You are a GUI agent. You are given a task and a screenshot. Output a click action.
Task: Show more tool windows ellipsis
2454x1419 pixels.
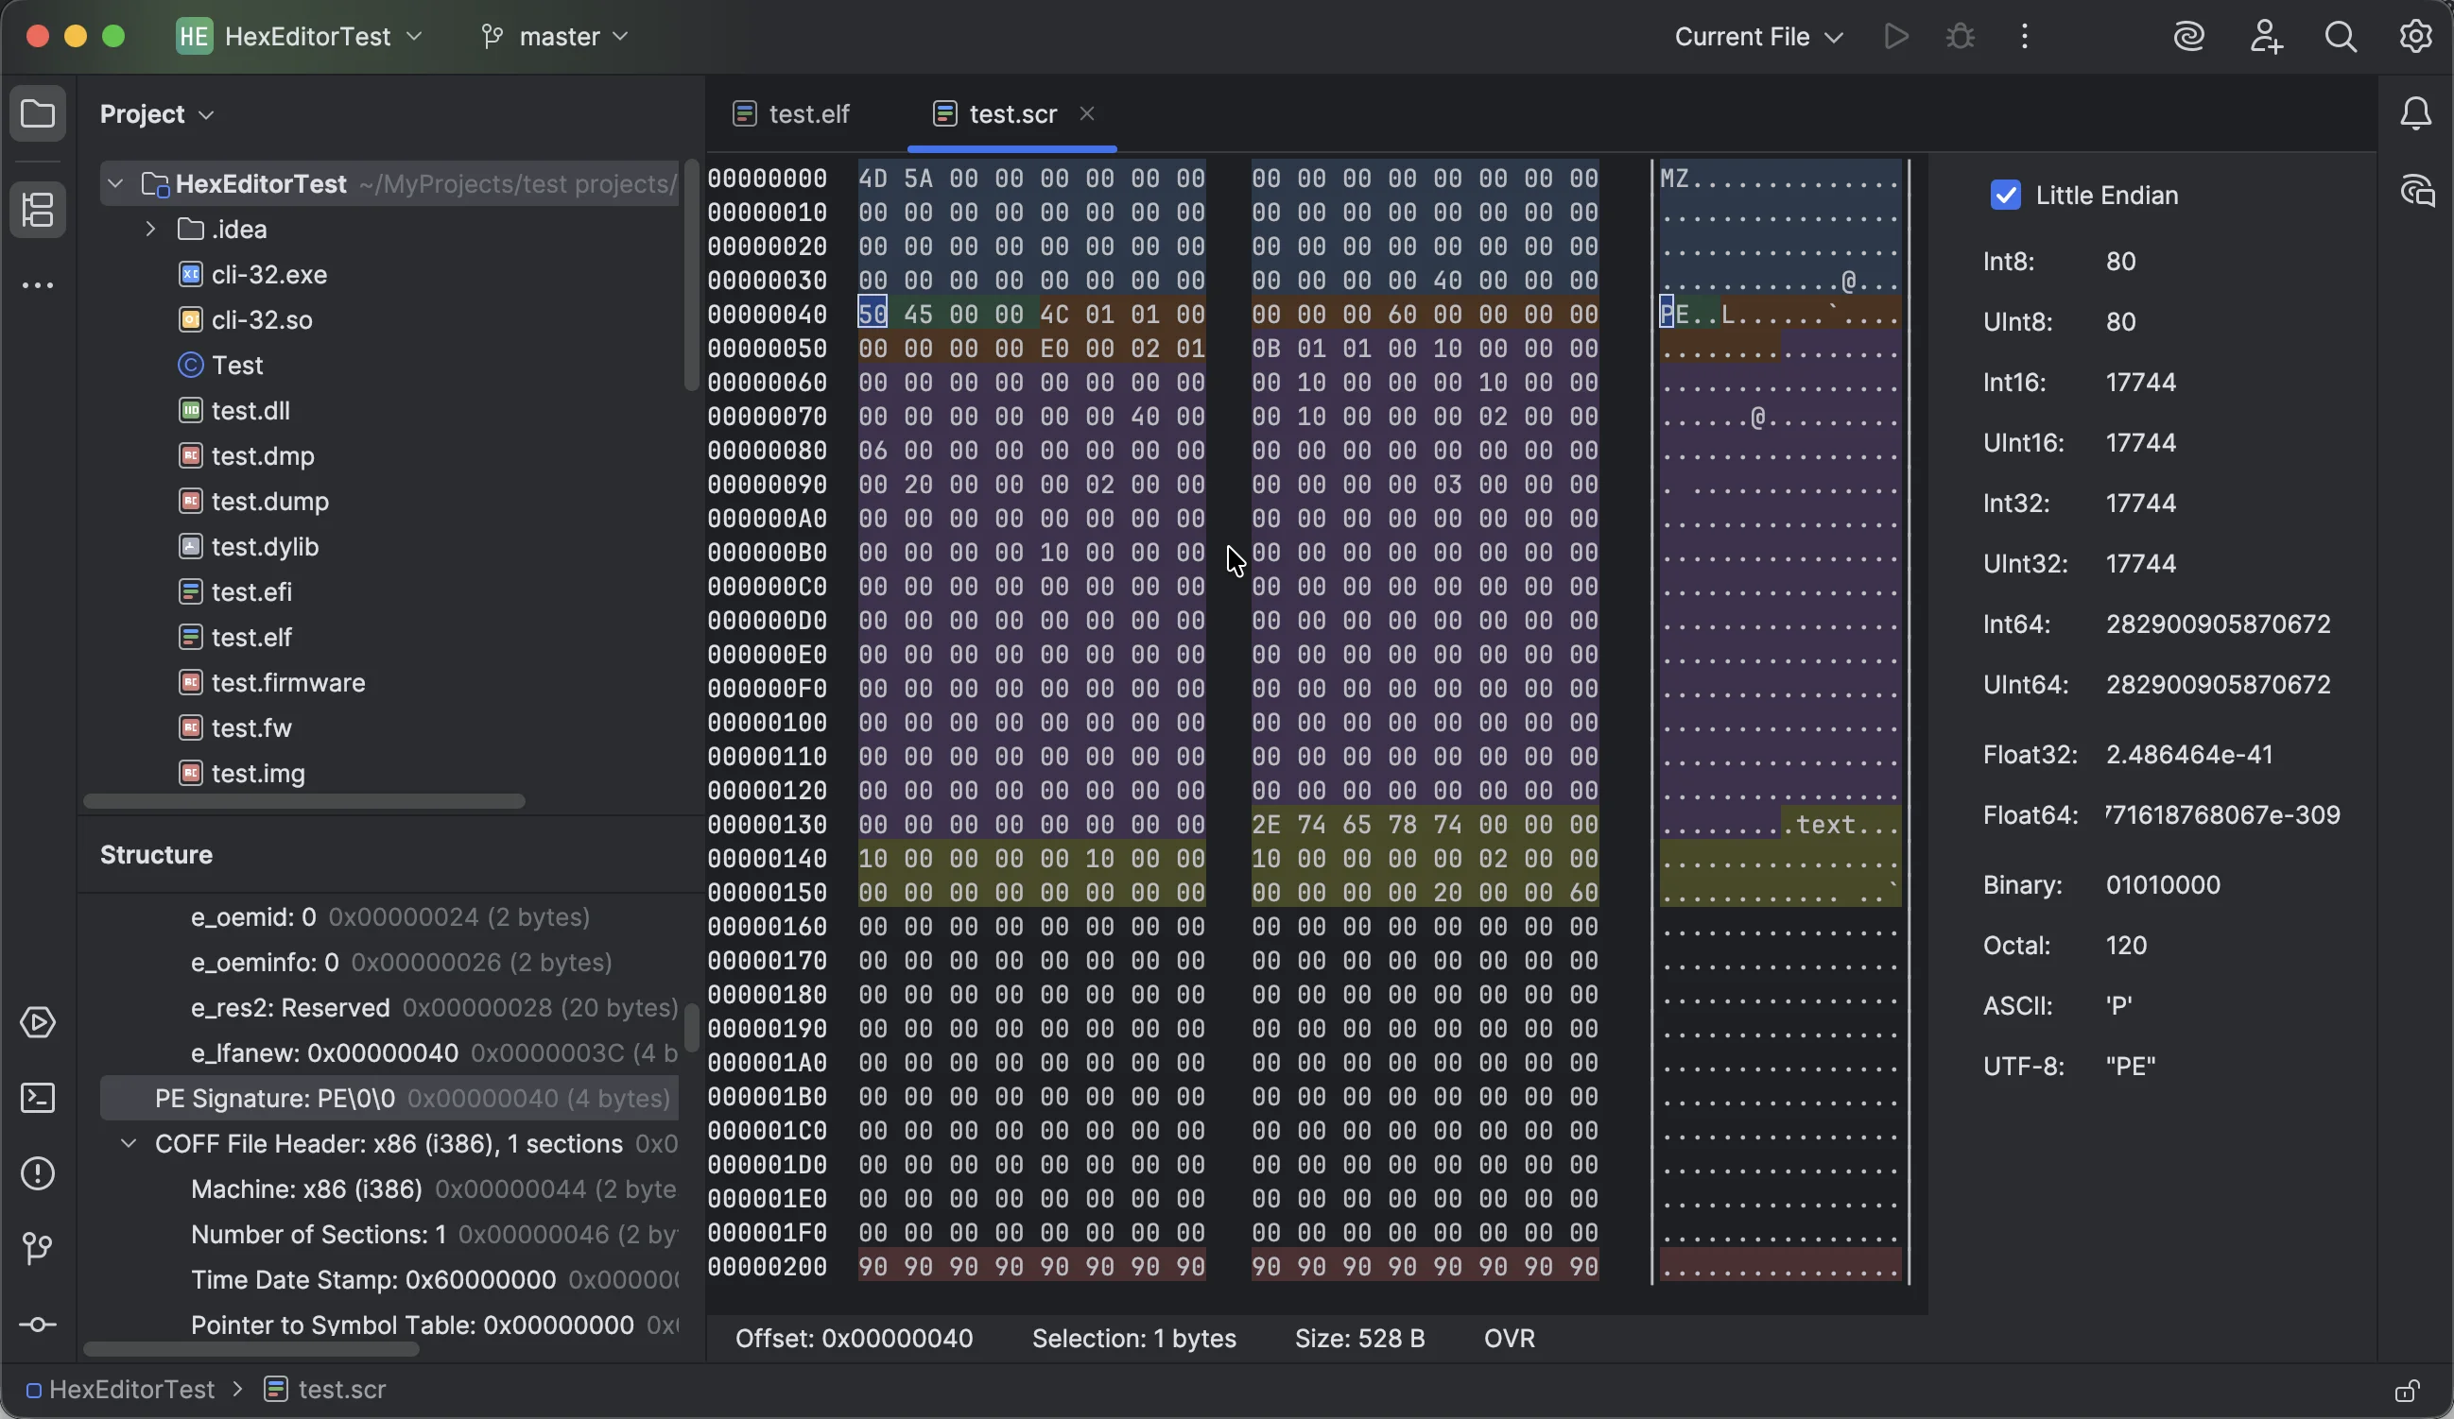click(38, 285)
